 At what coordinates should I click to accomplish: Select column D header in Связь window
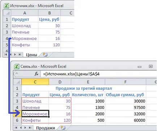pos(60,82)
